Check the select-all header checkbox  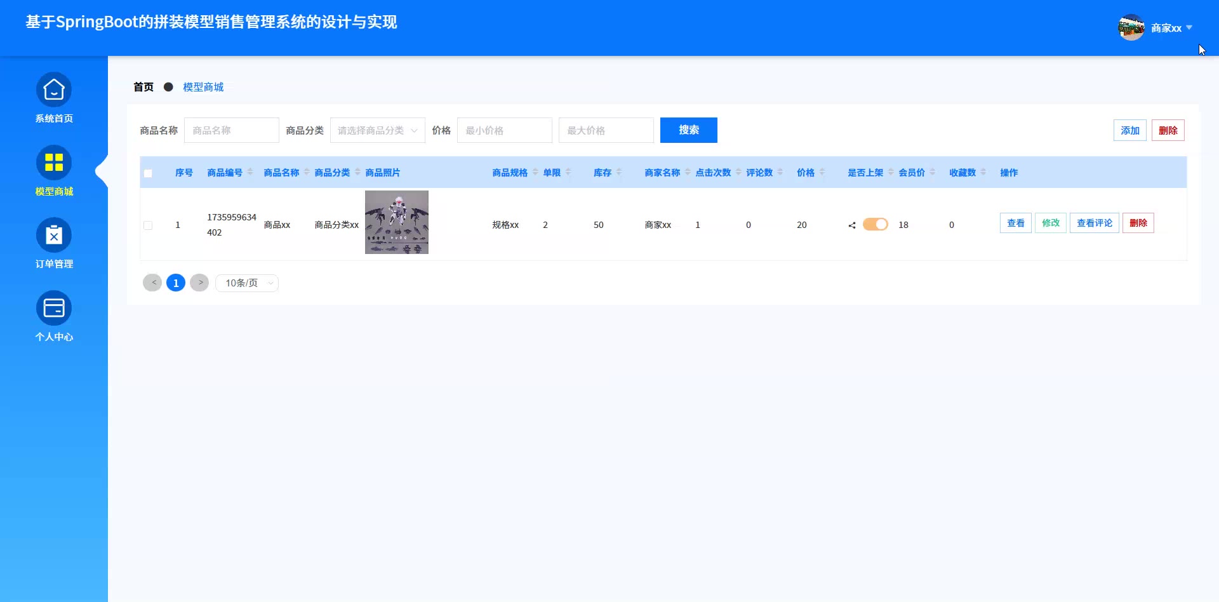pos(148,173)
